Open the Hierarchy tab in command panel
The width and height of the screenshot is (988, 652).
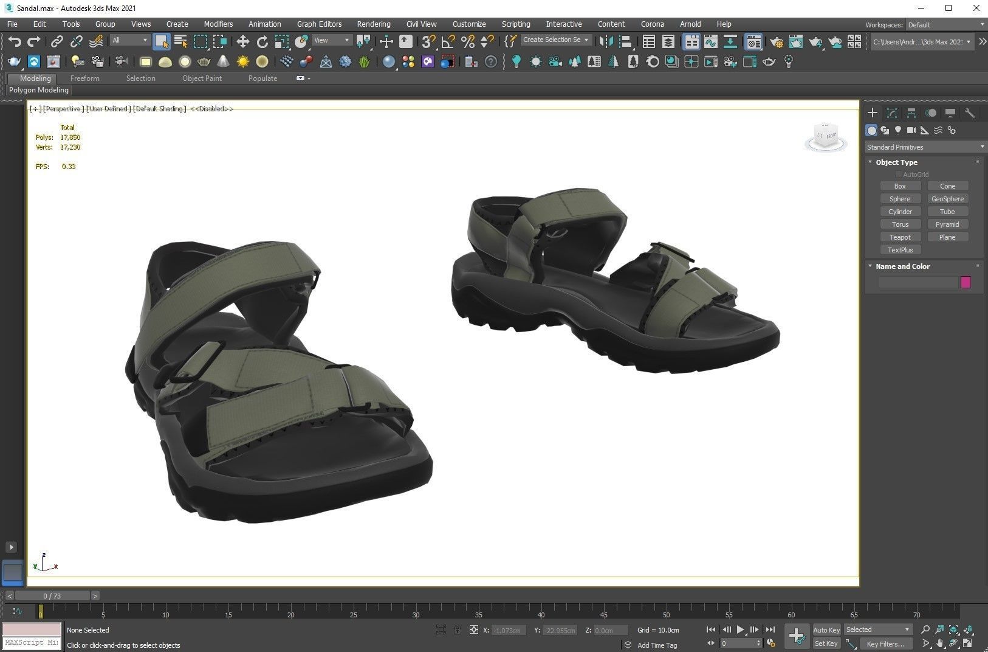tap(911, 113)
